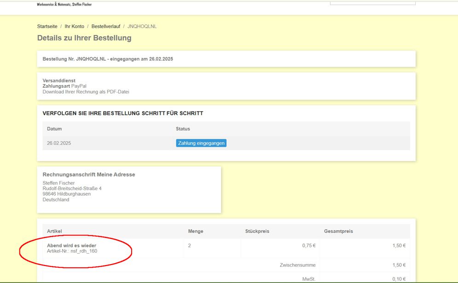This screenshot has height=283, width=458.
Task: Open the product Abend wird es wieder
Action: click(x=71, y=246)
